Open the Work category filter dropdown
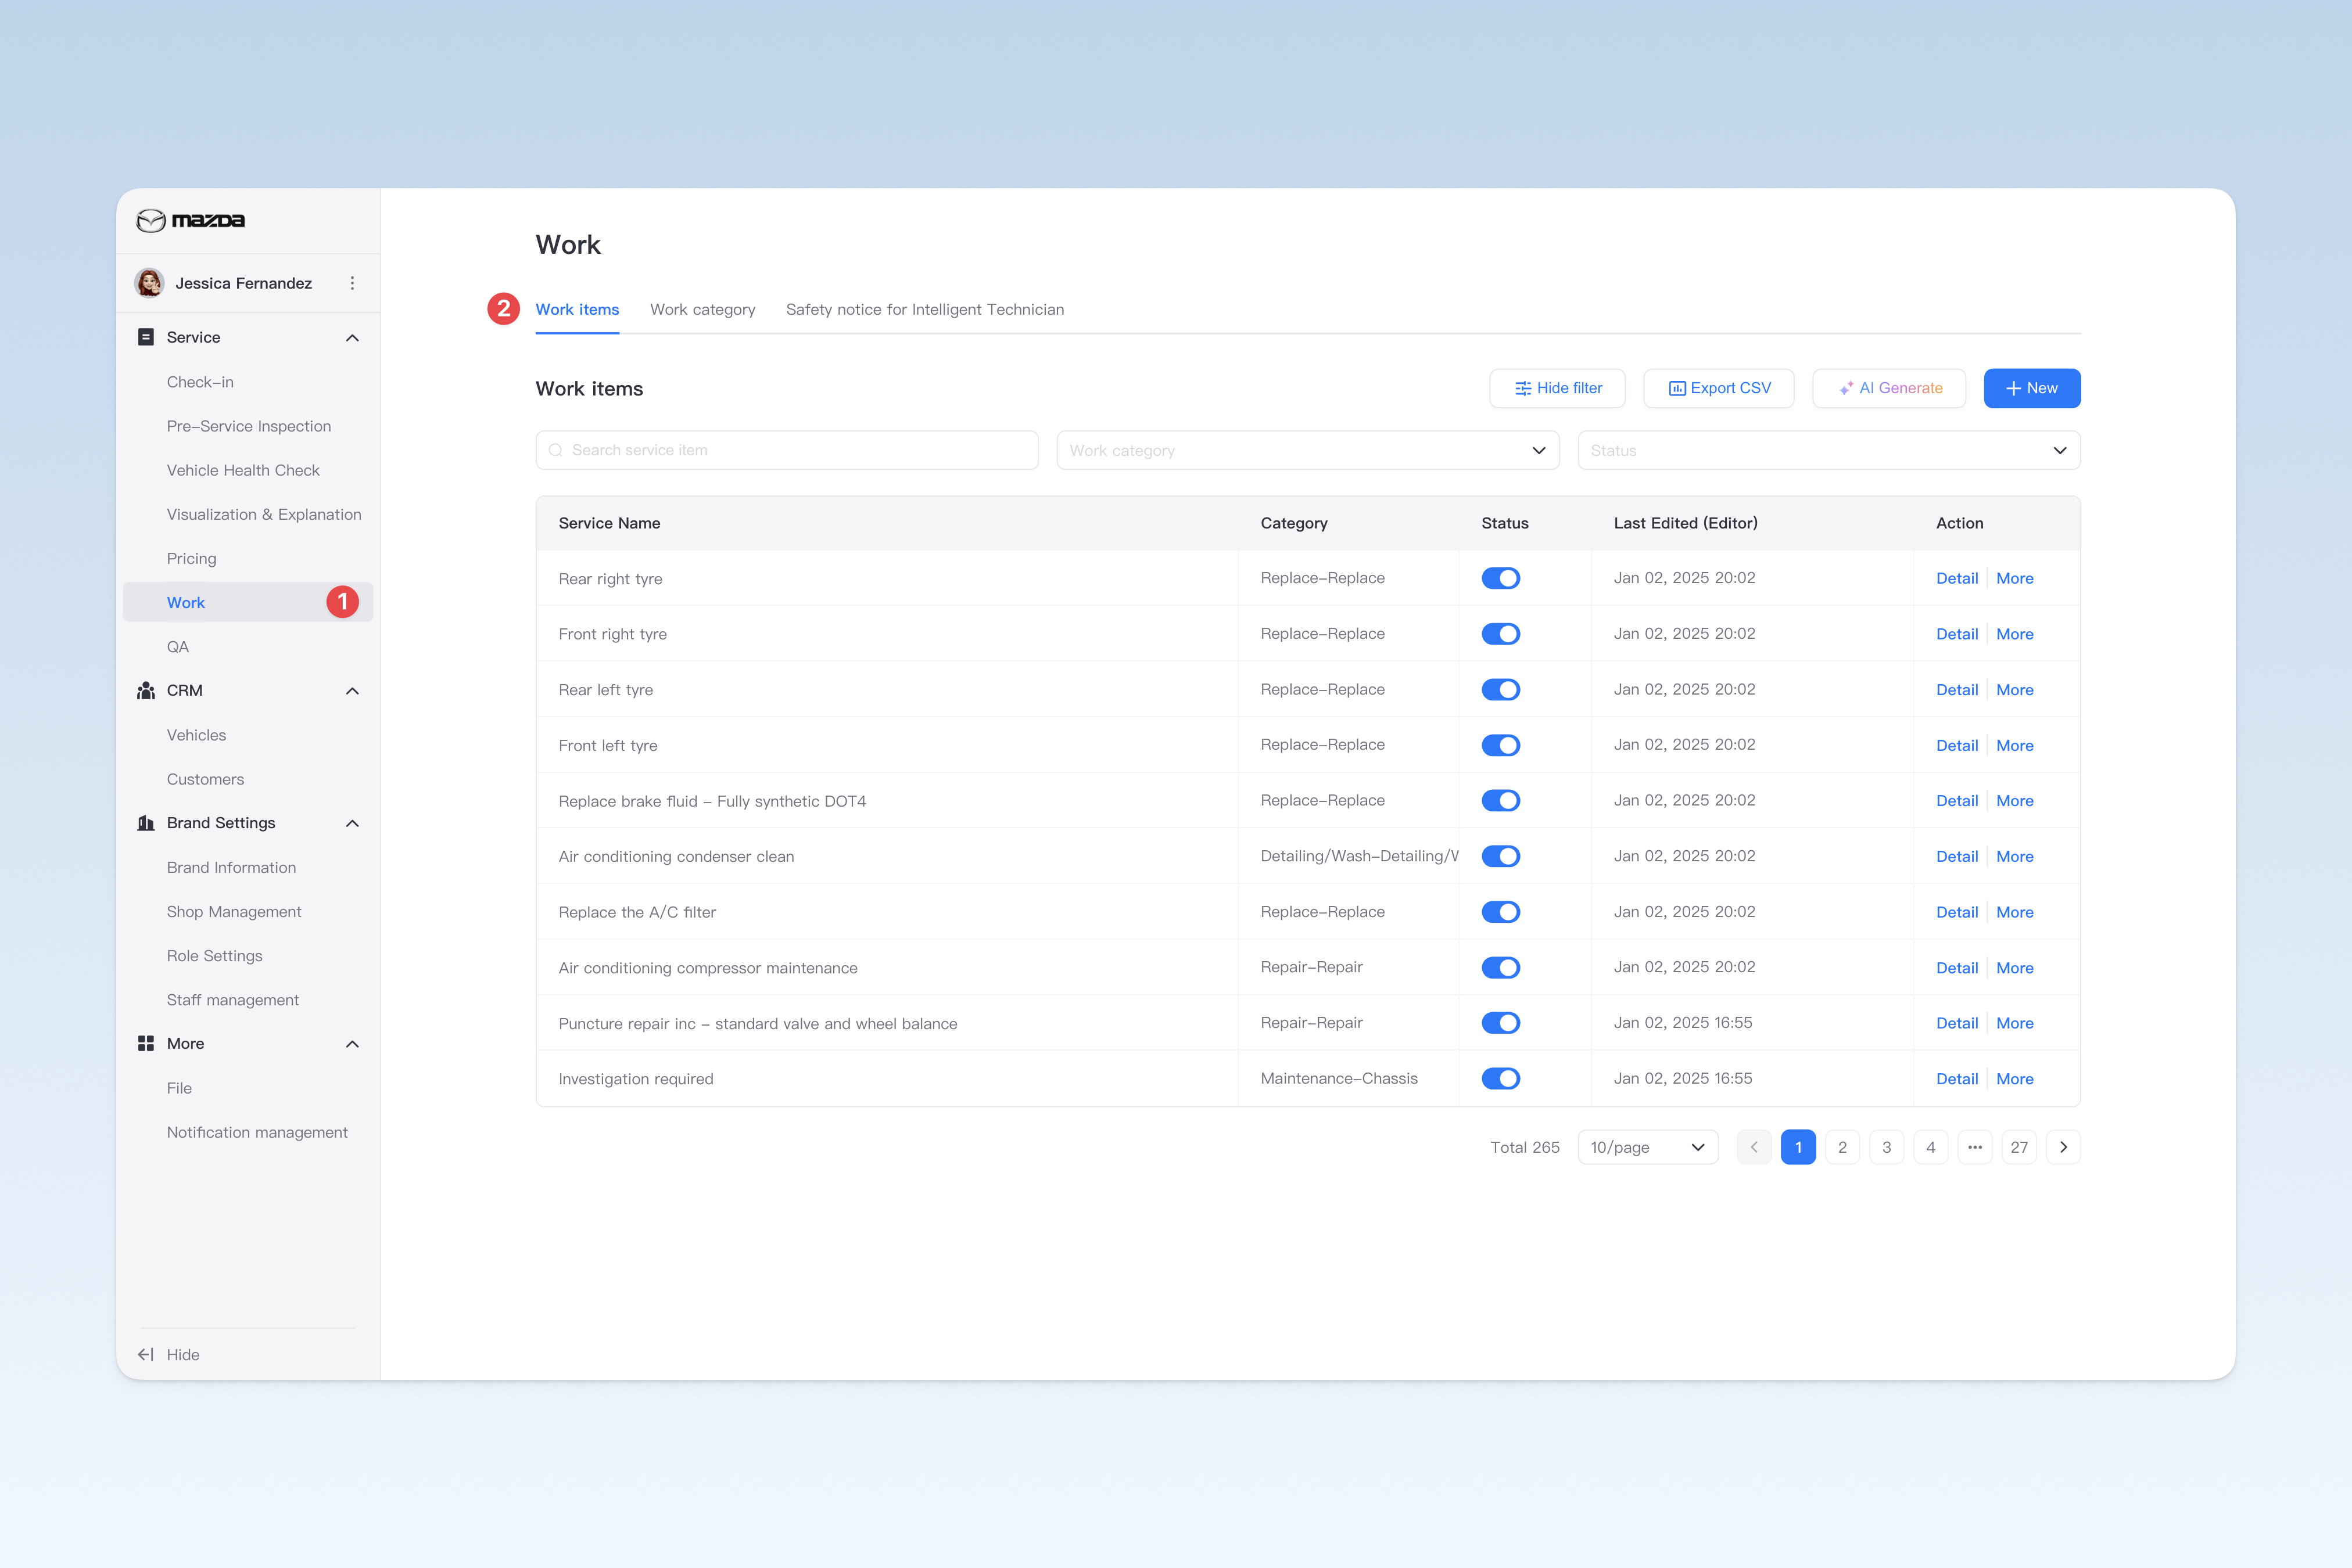 [1307, 450]
